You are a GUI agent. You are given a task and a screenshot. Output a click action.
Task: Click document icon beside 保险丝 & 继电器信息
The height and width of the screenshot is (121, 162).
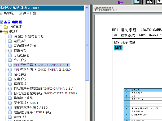[x=10, y=36]
